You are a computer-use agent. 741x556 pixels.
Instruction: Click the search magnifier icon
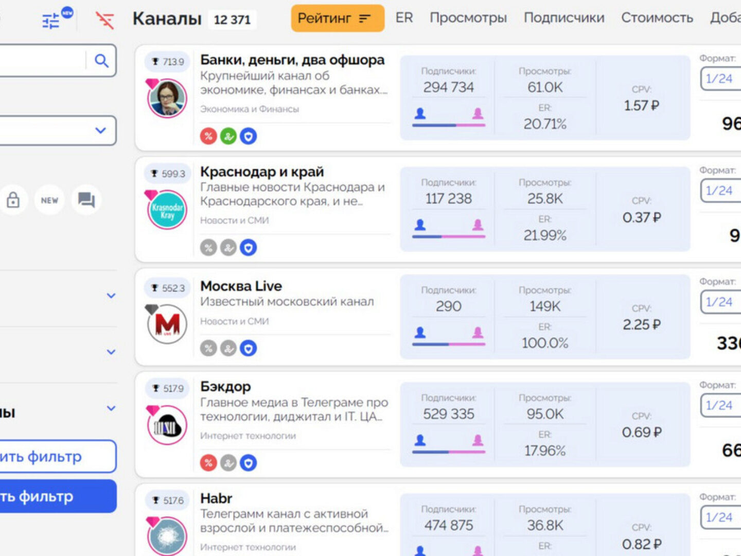coord(101,61)
